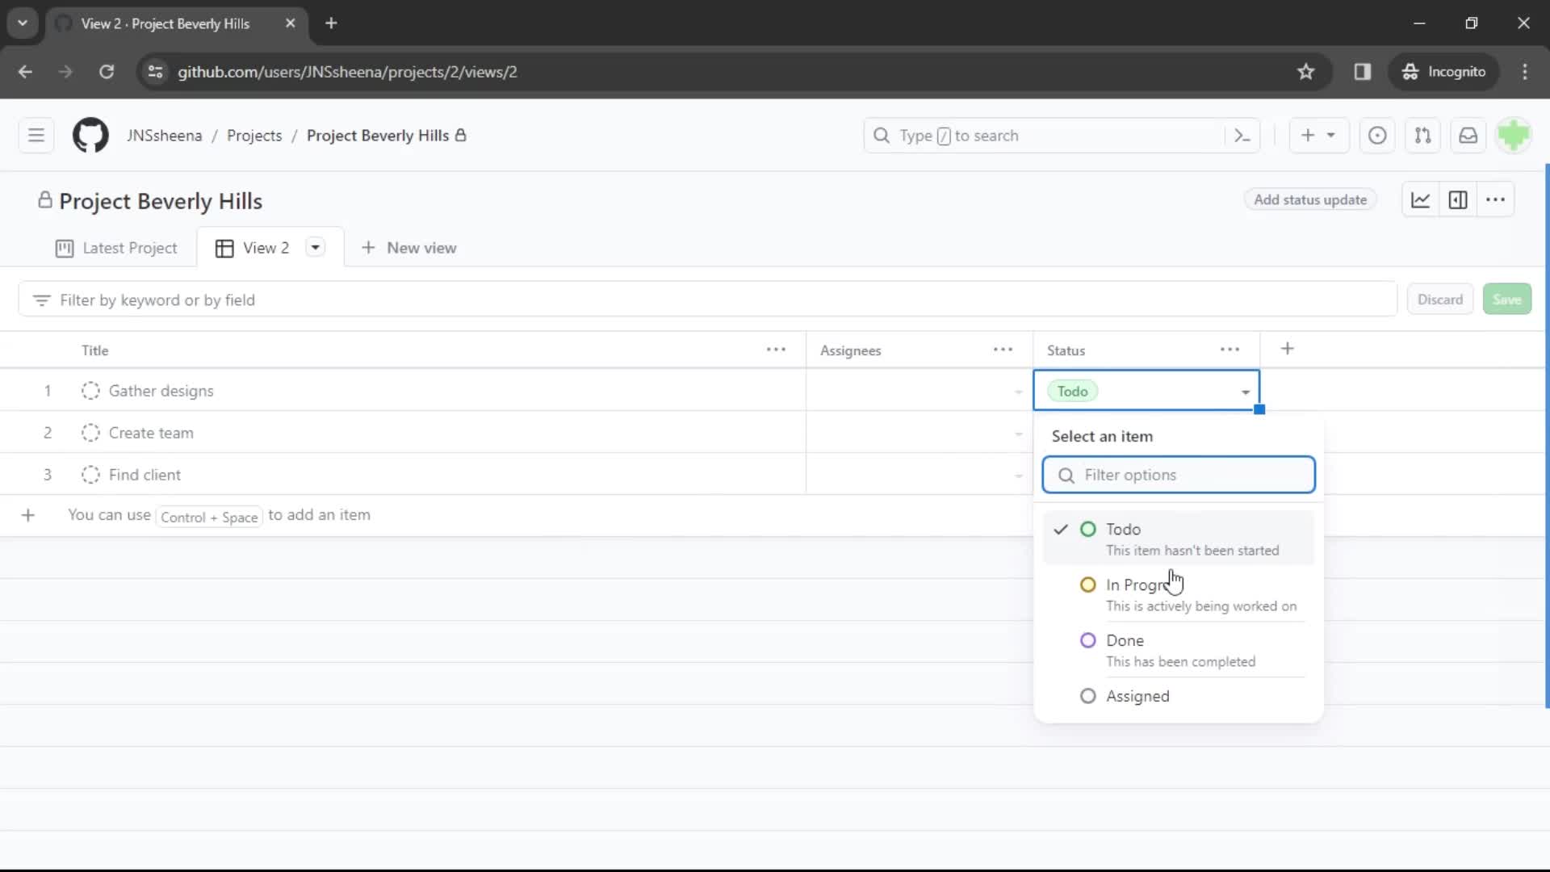The height and width of the screenshot is (872, 1550).
Task: Select the Done radio button option
Action: click(x=1088, y=640)
